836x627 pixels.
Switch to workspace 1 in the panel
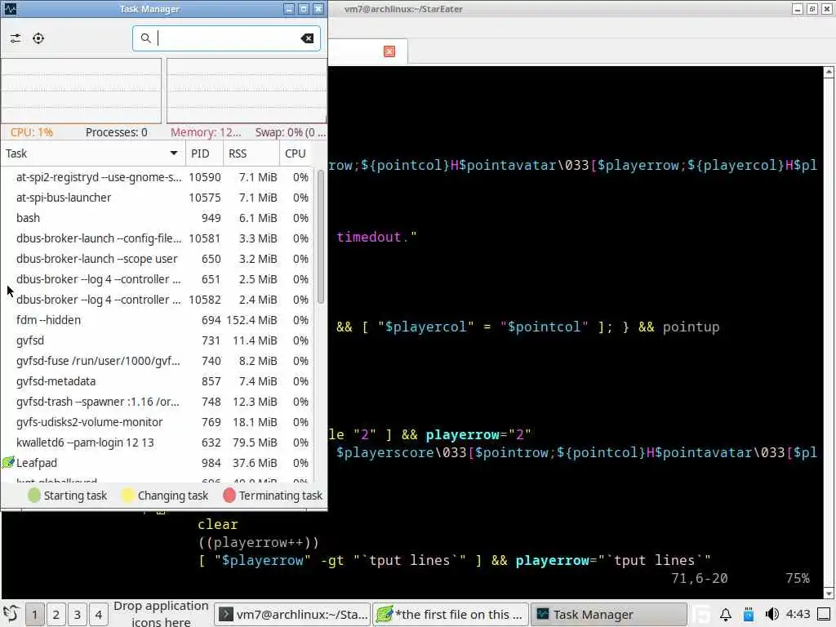click(x=34, y=615)
